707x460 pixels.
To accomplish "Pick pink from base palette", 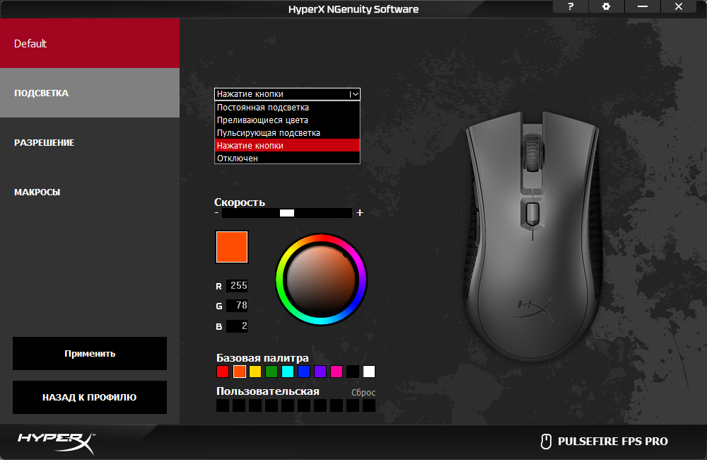I will (x=337, y=372).
